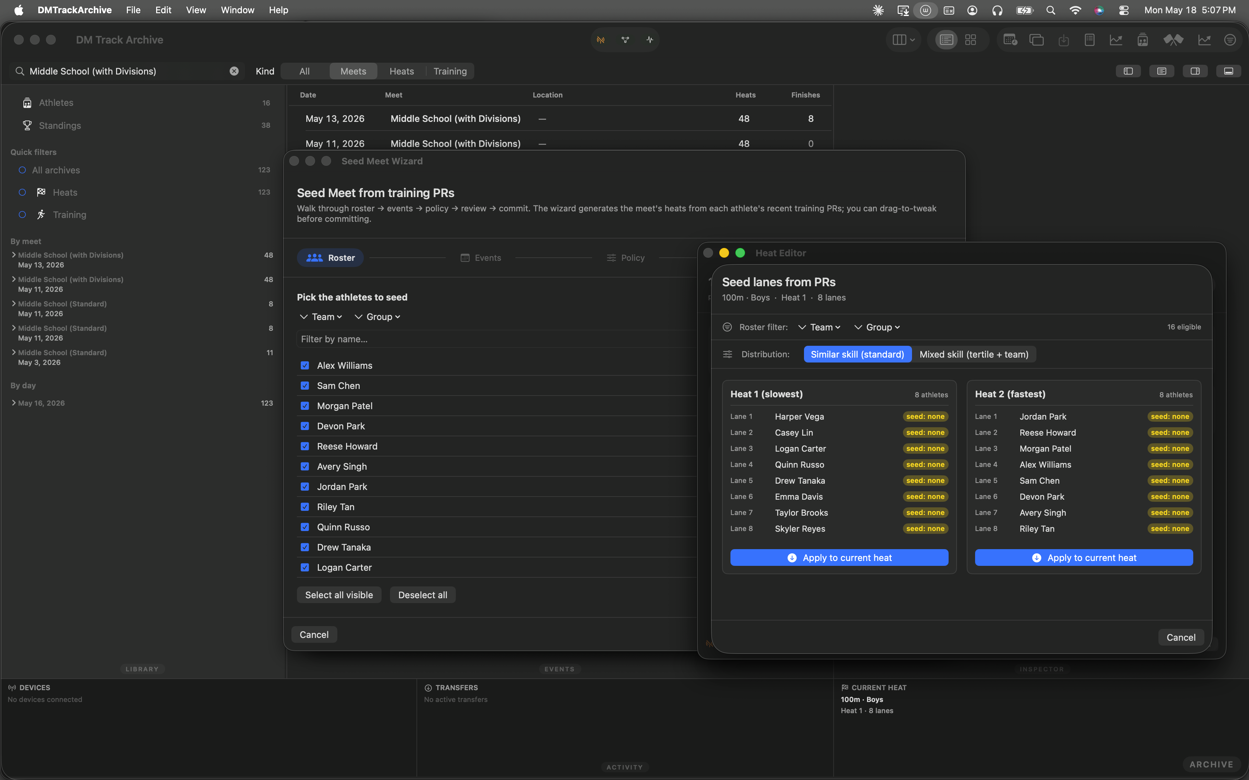The width and height of the screenshot is (1249, 780).
Task: Switch to the grid view icon
Action: point(970,40)
